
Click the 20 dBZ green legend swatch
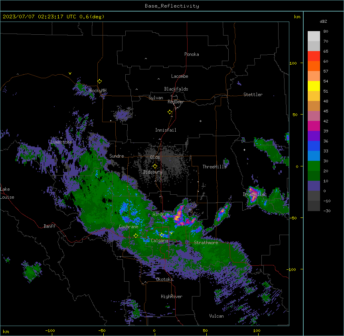(314, 176)
